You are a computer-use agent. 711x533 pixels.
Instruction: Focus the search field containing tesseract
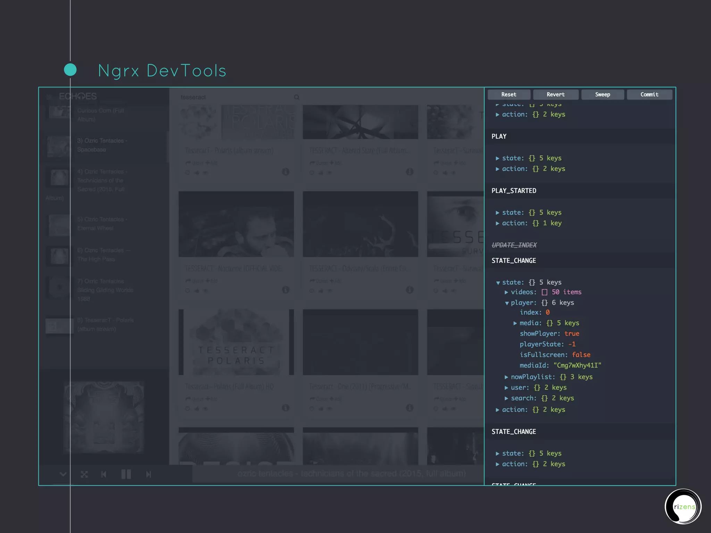point(236,97)
